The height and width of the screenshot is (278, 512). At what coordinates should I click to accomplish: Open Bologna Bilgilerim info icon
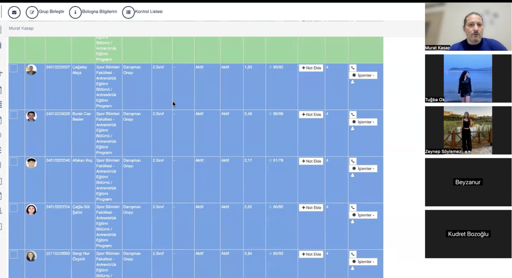75,12
